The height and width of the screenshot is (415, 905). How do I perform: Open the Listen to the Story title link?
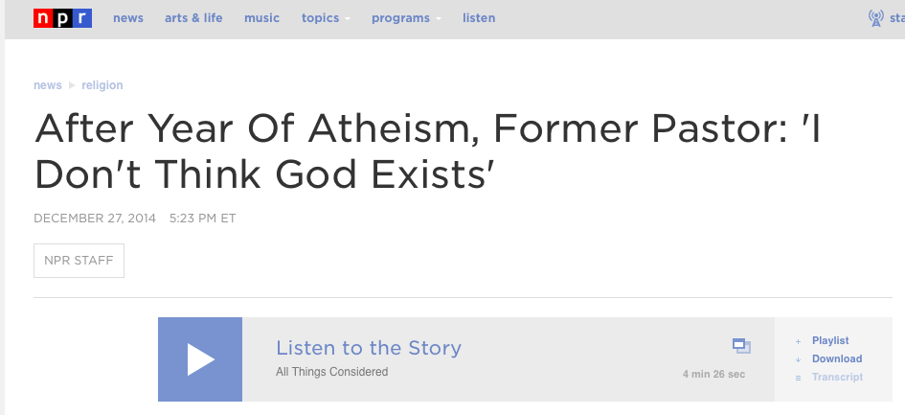pyautogui.click(x=369, y=348)
